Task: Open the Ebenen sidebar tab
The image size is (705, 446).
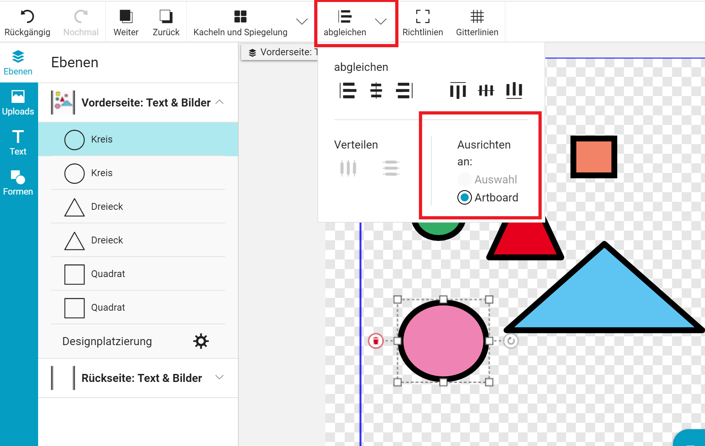Action: pyautogui.click(x=18, y=63)
